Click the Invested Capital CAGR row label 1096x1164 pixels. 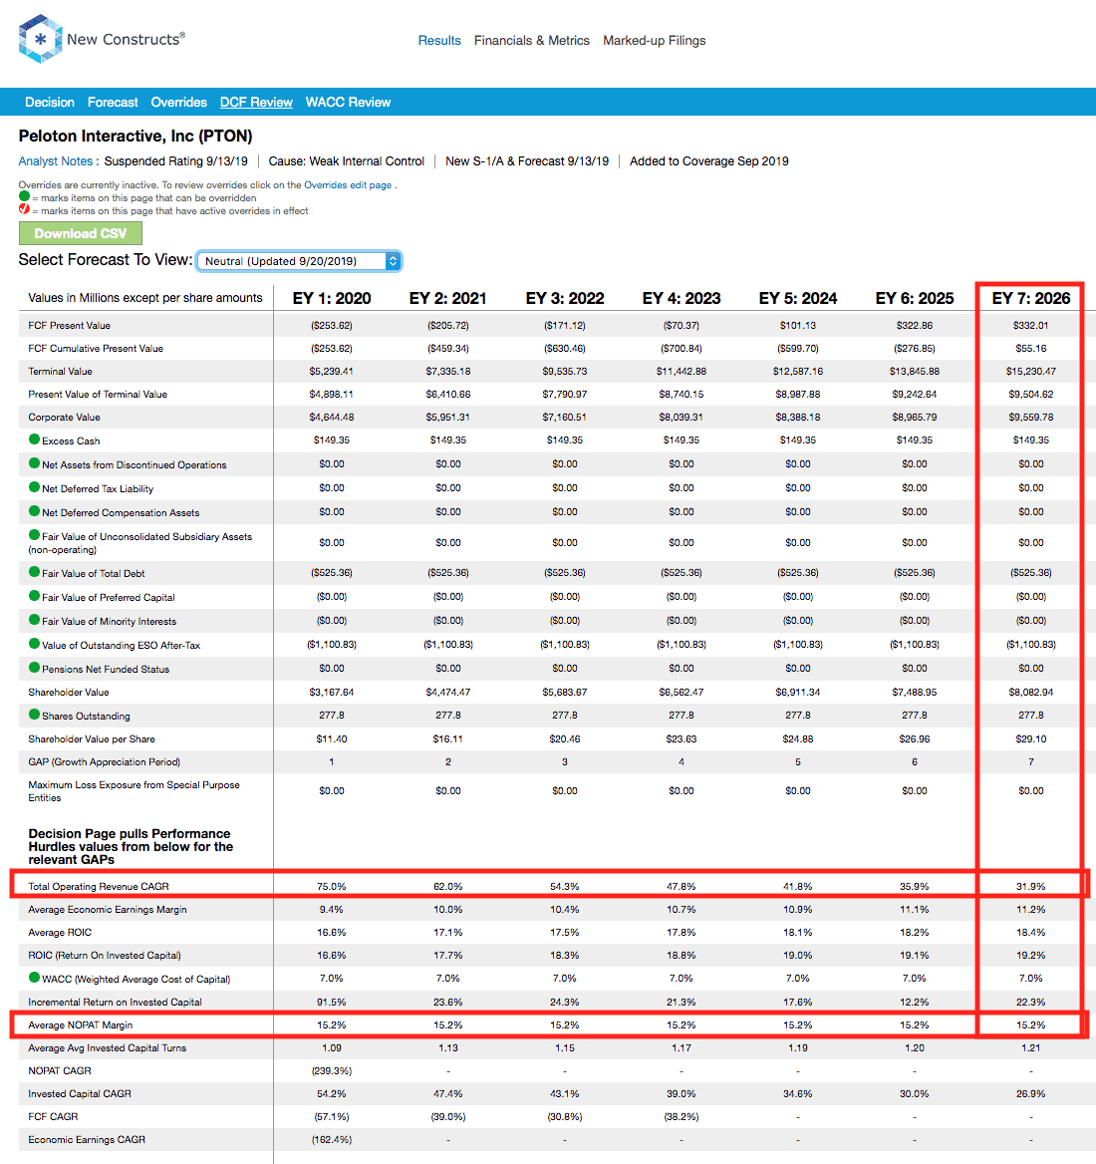tap(80, 1094)
